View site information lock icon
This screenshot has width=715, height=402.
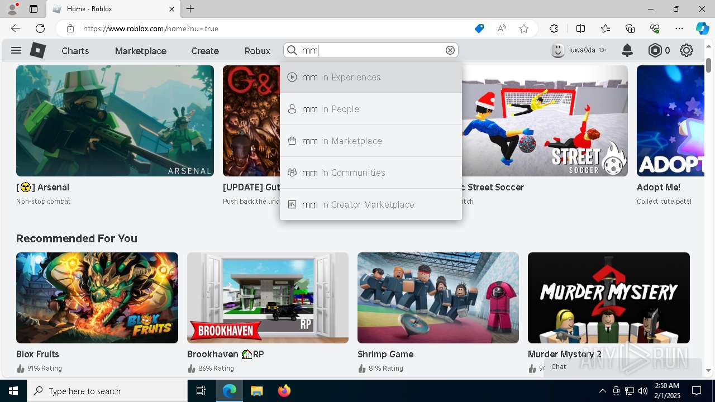coord(70,28)
